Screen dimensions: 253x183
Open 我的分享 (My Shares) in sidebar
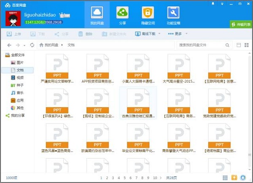pyautogui.click(x=18, y=115)
